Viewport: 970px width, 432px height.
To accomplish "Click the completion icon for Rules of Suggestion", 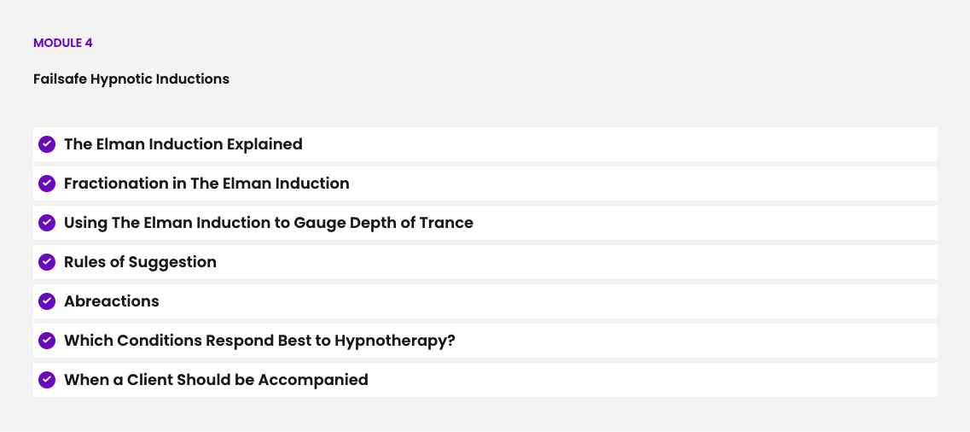I will click(47, 262).
